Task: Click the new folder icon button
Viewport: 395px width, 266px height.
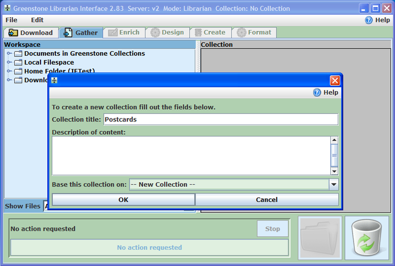Action: pos(319,238)
